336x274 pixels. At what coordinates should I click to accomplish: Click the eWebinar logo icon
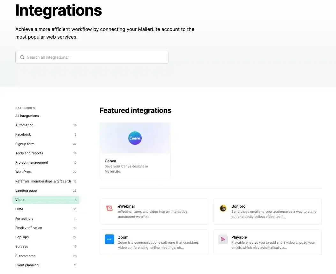[109, 208]
